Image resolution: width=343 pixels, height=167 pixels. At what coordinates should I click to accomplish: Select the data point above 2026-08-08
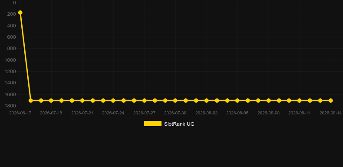(269, 100)
